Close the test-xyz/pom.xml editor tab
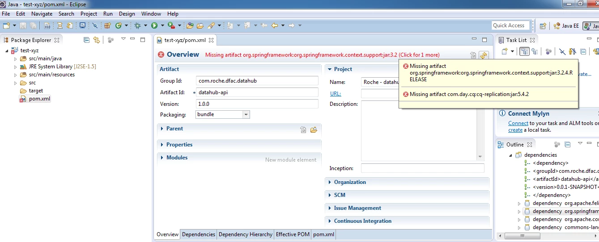This screenshot has height=242, width=599. click(x=212, y=40)
